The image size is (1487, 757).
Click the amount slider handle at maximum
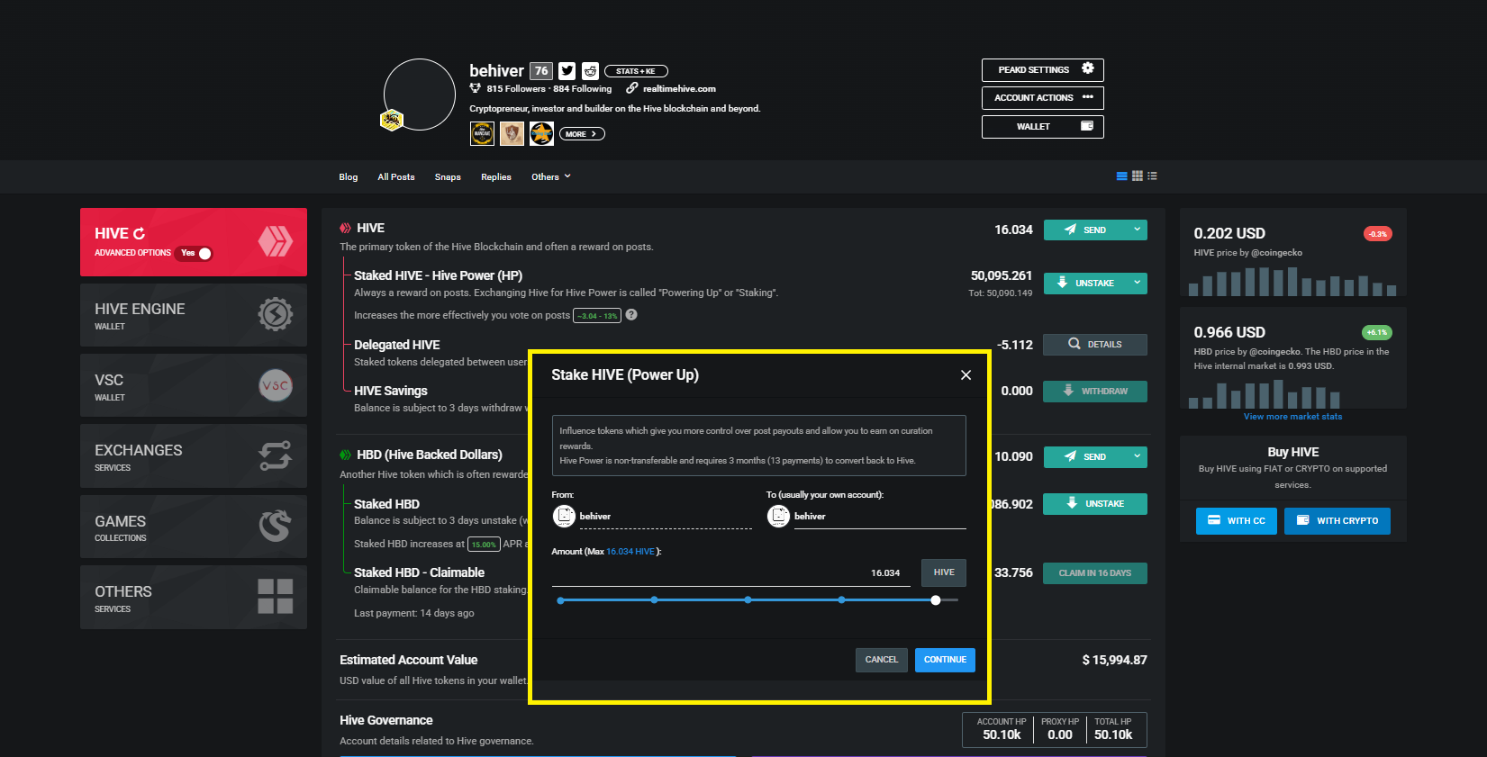[x=936, y=599]
